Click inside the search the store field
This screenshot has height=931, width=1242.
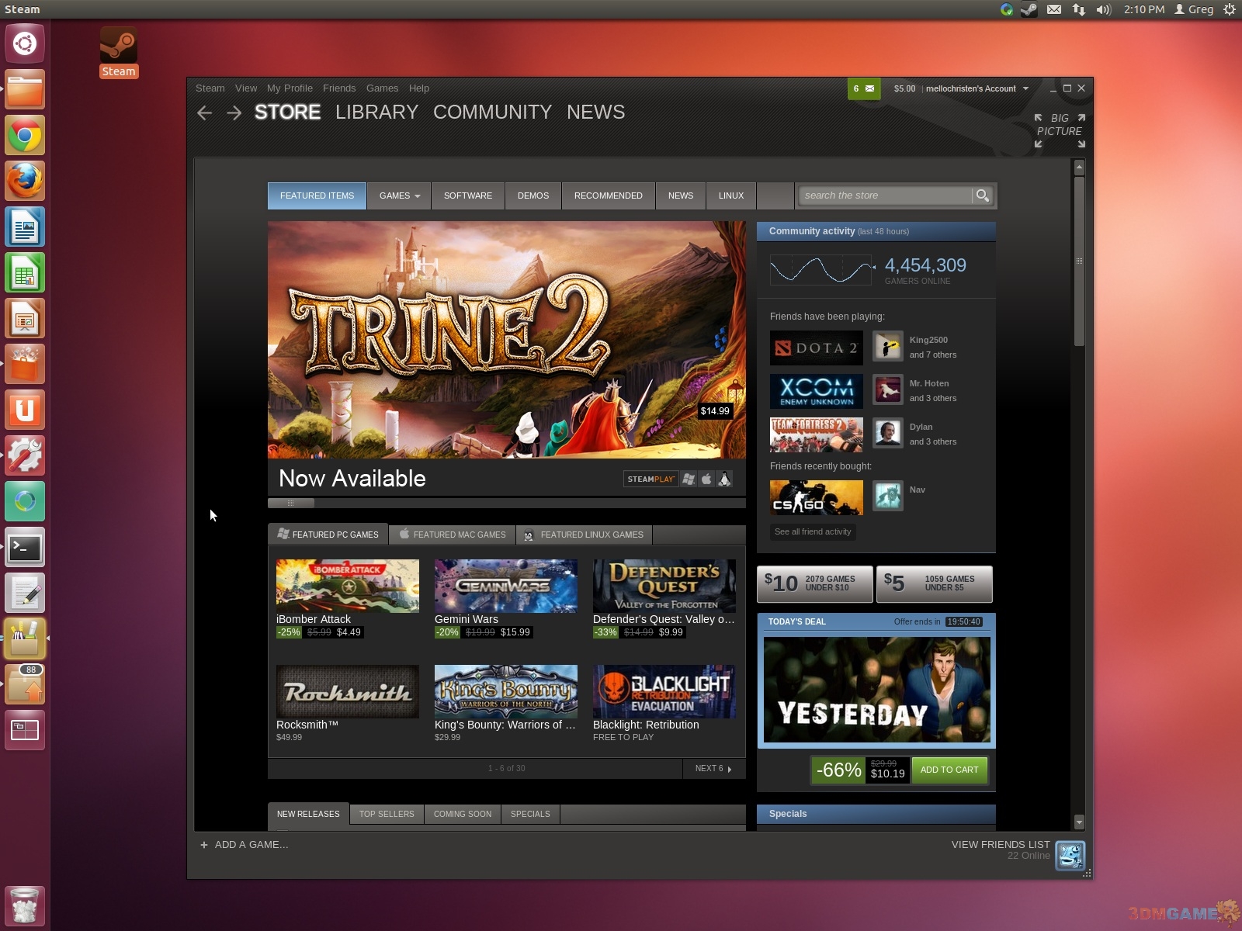[886, 196]
